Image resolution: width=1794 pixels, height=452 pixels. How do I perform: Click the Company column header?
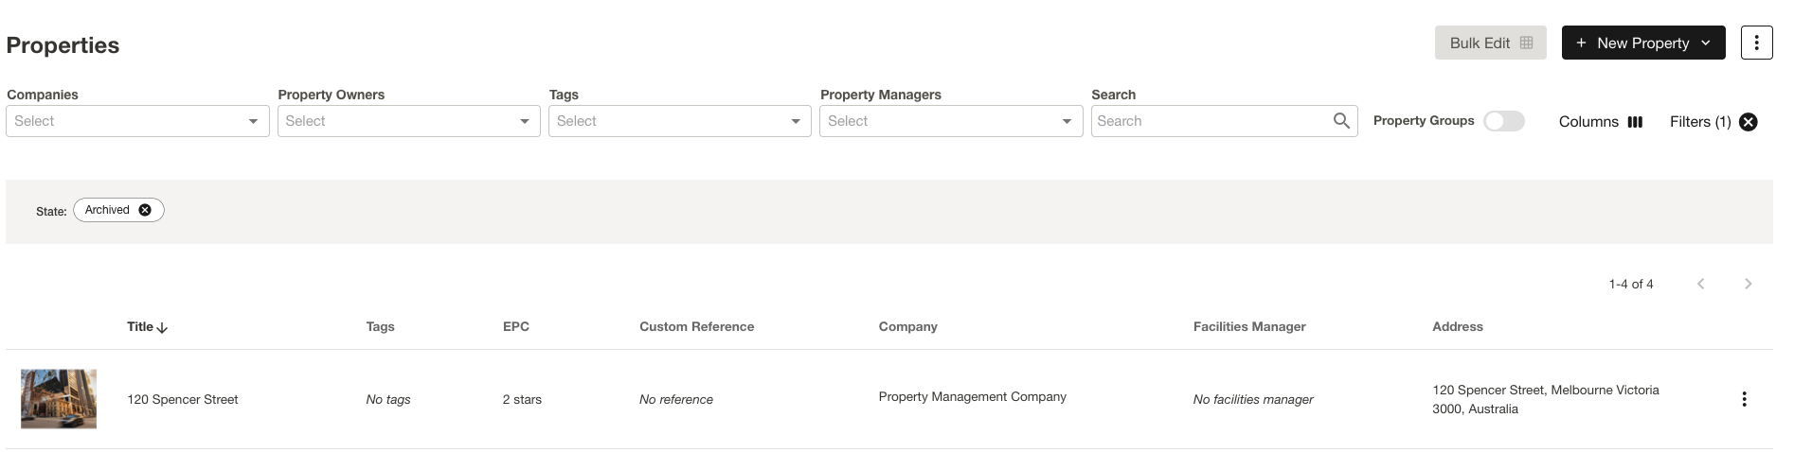coord(907,327)
